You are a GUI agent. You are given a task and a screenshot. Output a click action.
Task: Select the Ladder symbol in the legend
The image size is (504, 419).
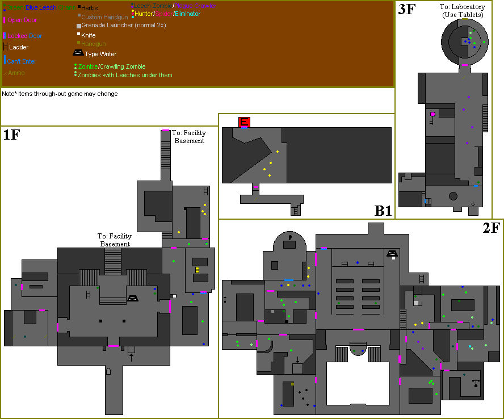click(5, 47)
